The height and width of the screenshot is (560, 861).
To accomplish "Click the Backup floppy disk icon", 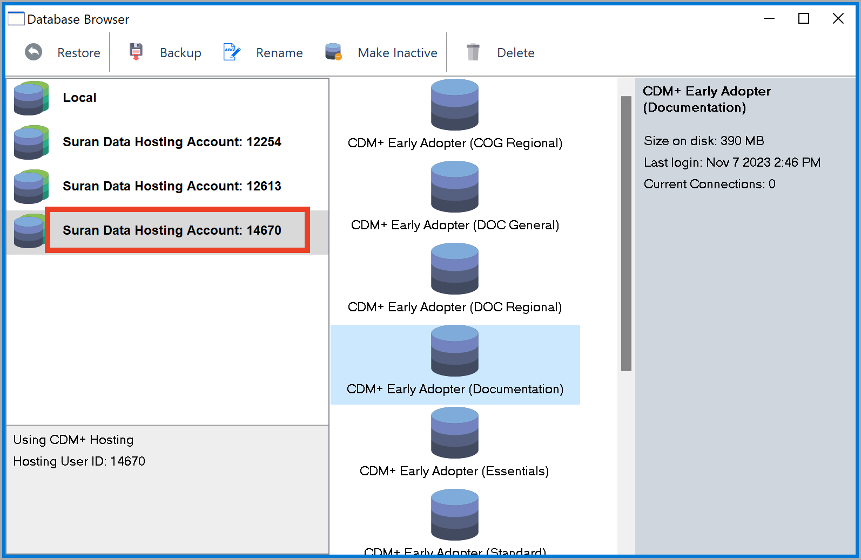I will 136,52.
